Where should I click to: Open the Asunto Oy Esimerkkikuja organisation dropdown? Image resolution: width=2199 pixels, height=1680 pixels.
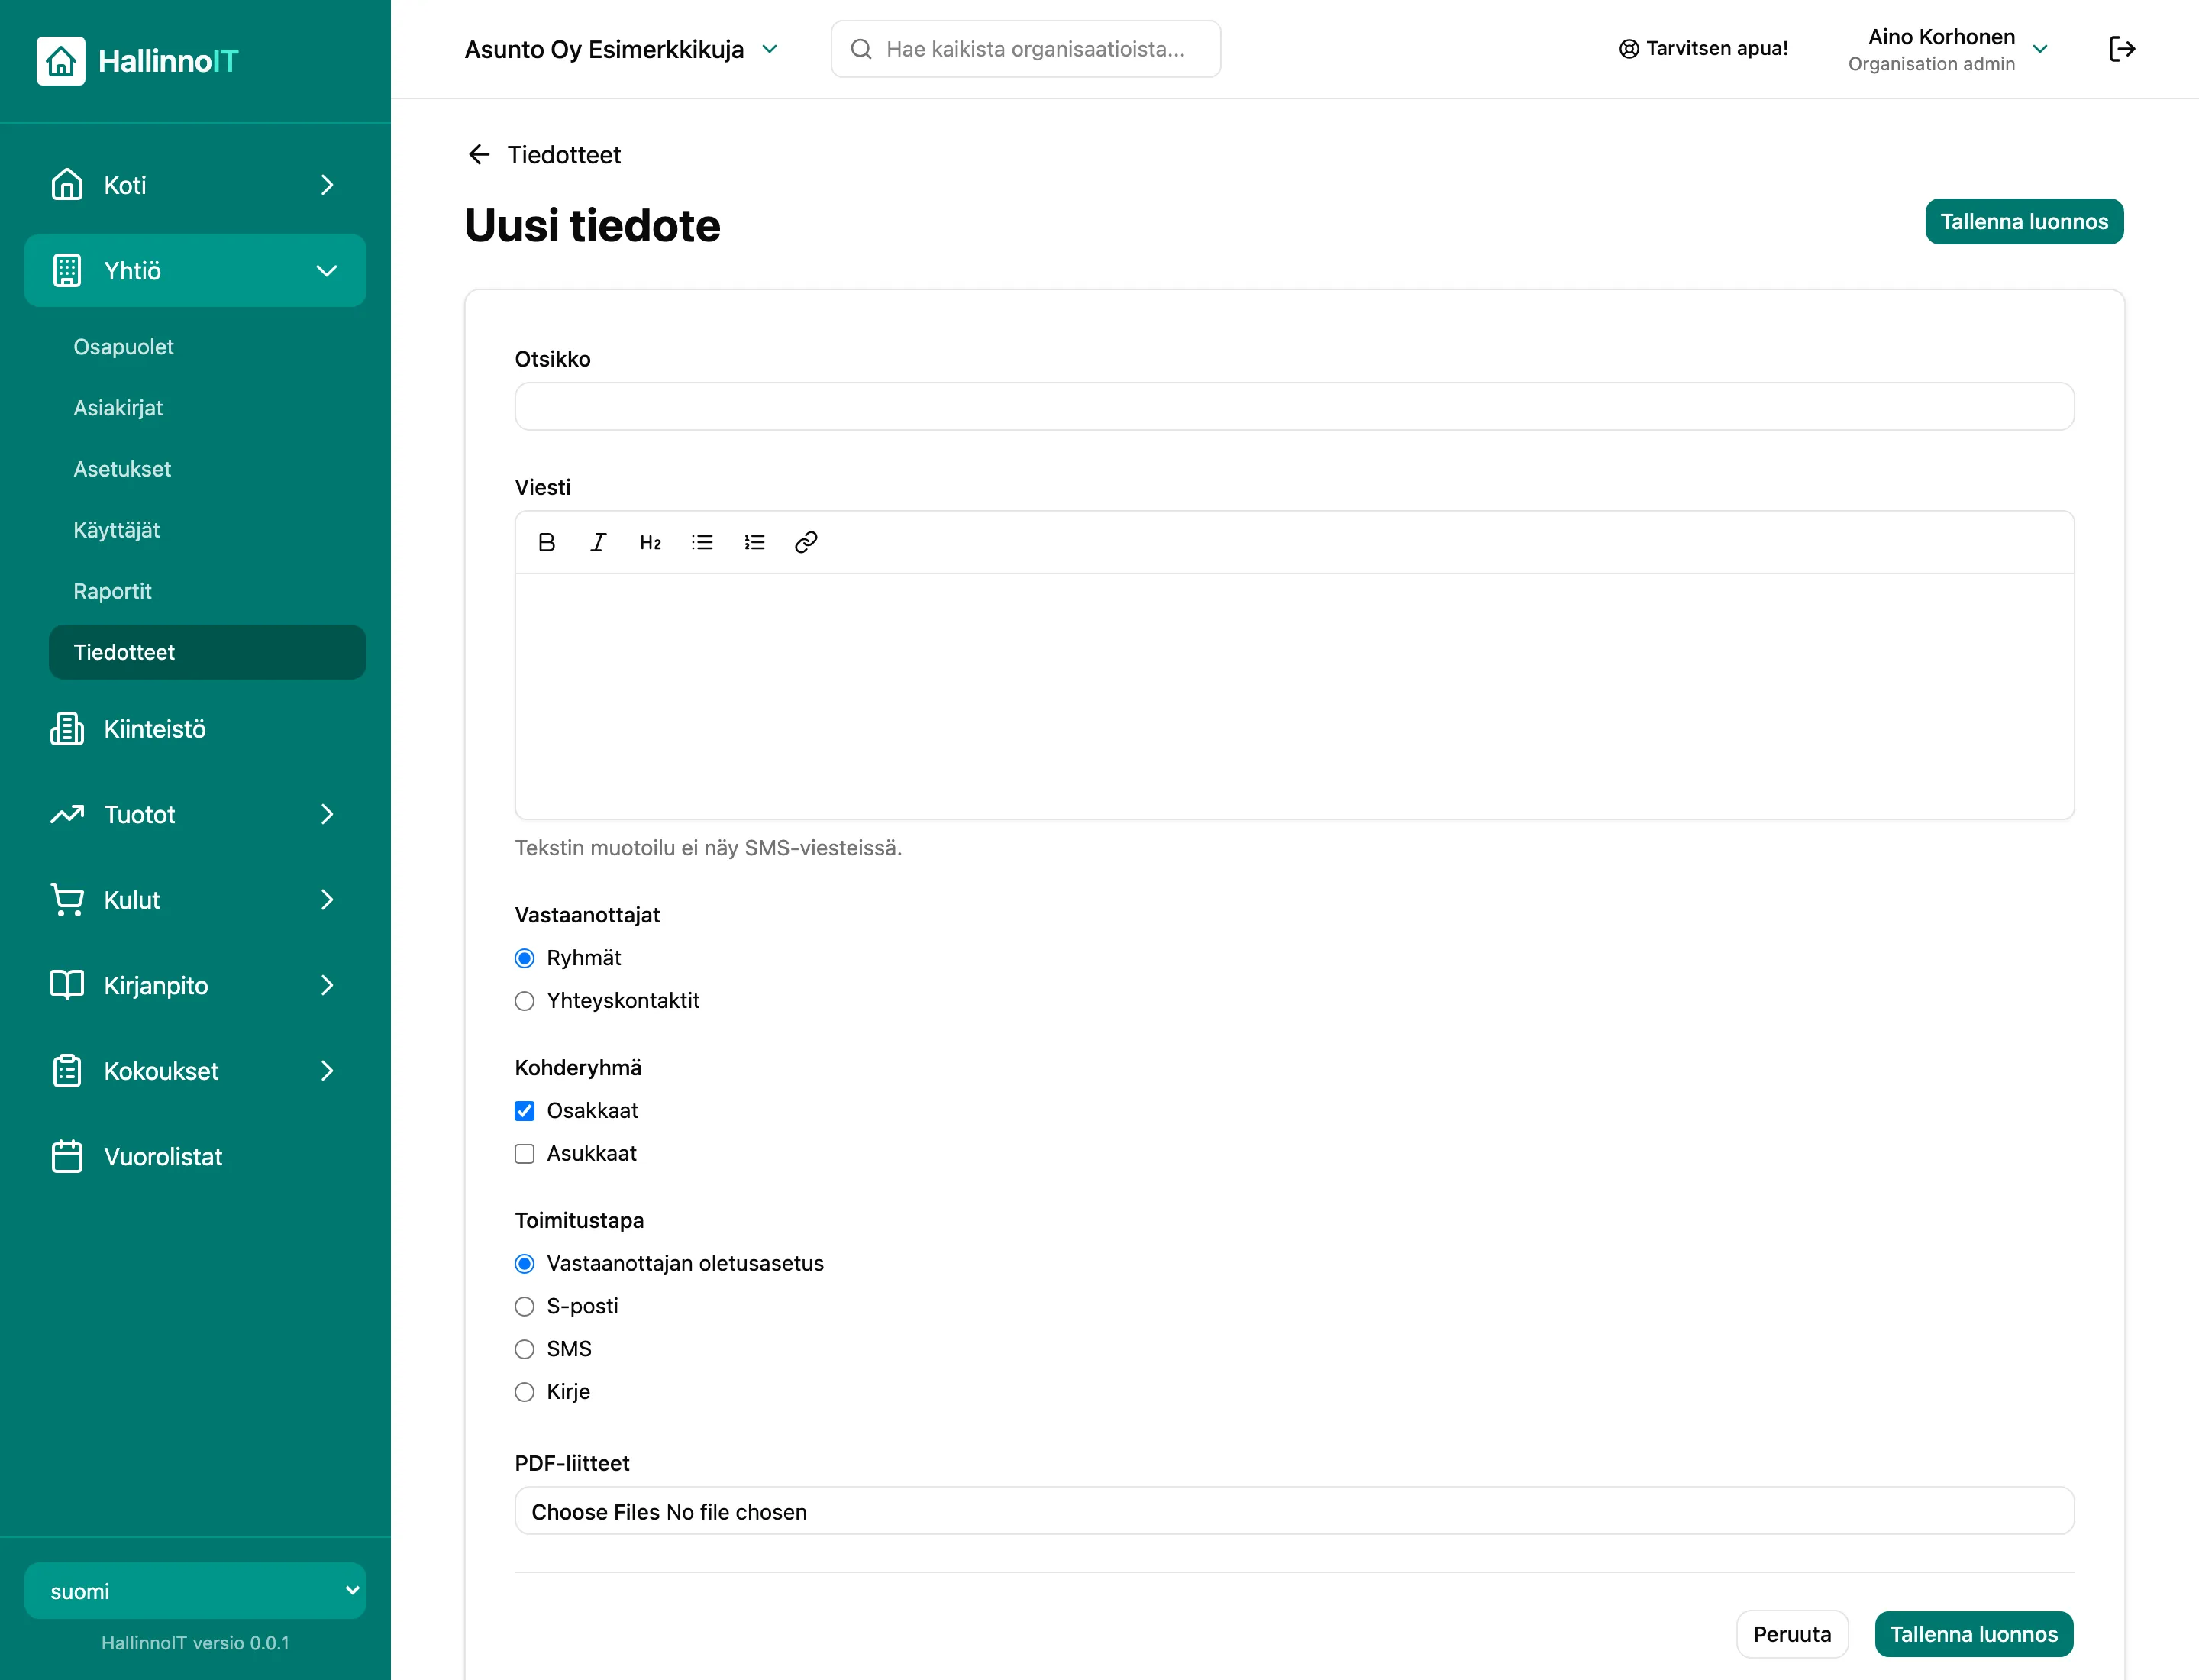pyautogui.click(x=621, y=49)
